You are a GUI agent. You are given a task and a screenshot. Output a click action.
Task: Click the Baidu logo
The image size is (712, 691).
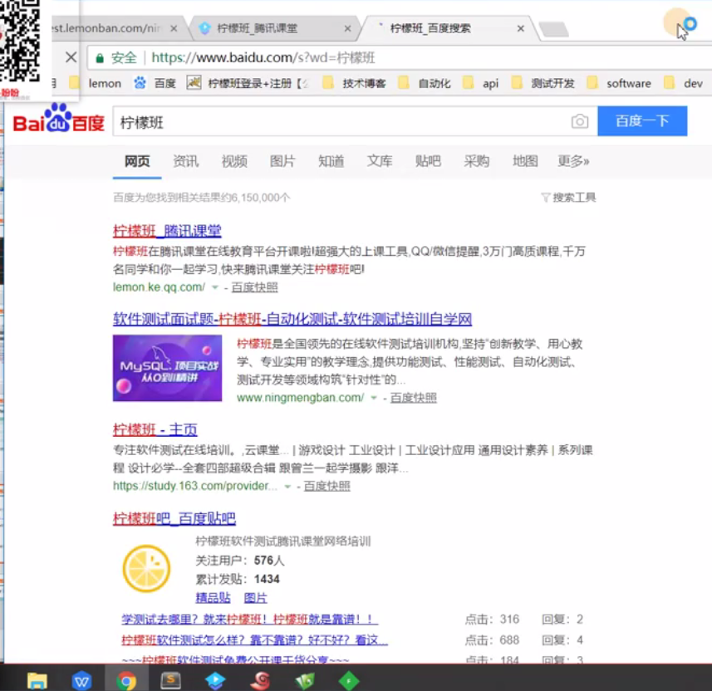pyautogui.click(x=58, y=119)
